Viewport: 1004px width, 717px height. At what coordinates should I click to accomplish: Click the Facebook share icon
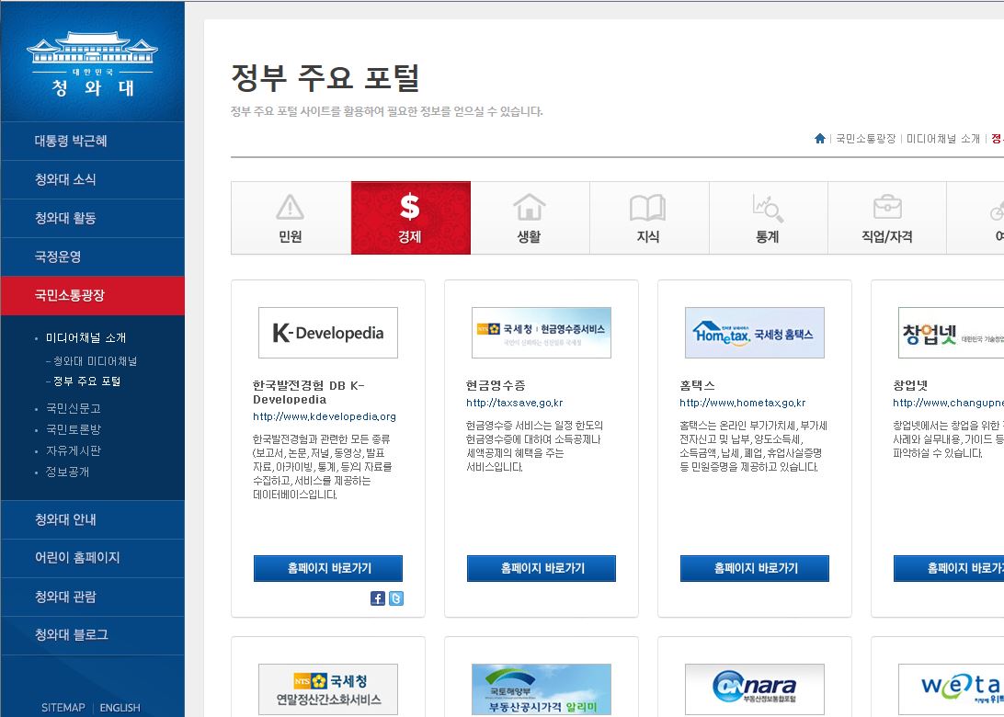pos(378,598)
